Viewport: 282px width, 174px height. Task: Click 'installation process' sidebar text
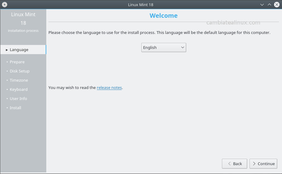[23, 31]
